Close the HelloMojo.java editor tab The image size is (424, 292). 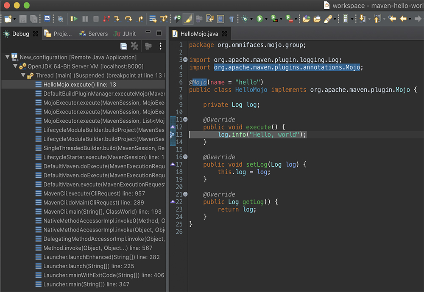[225, 34]
